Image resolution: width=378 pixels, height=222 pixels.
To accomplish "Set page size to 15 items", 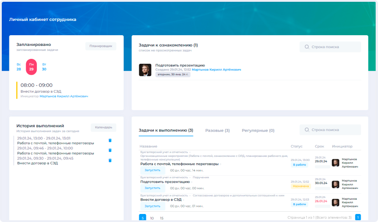I will coord(161,218).
